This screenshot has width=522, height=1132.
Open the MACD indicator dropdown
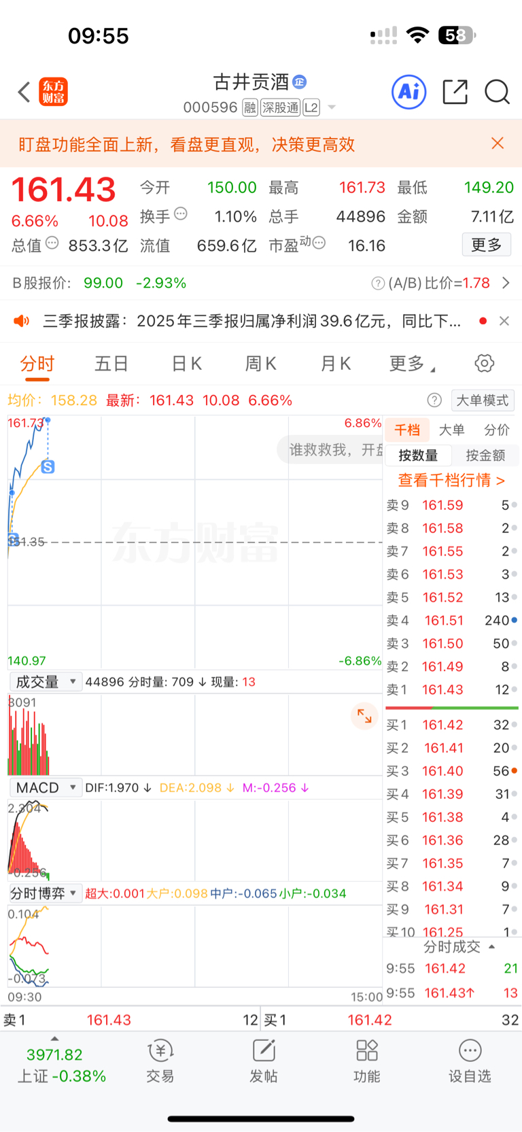point(46,787)
